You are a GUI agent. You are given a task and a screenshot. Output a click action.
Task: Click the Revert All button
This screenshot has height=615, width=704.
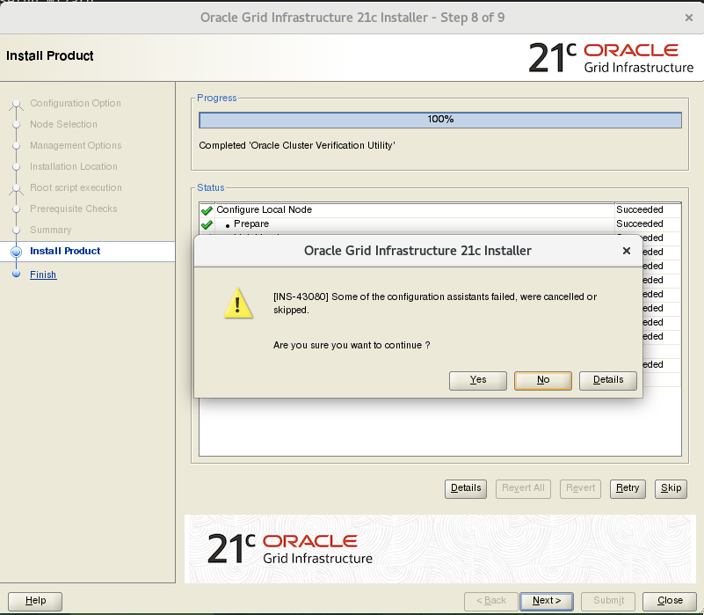[x=523, y=488]
